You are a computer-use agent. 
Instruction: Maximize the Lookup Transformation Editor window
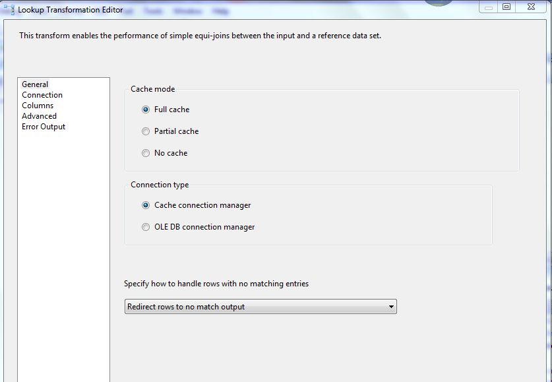506,7
